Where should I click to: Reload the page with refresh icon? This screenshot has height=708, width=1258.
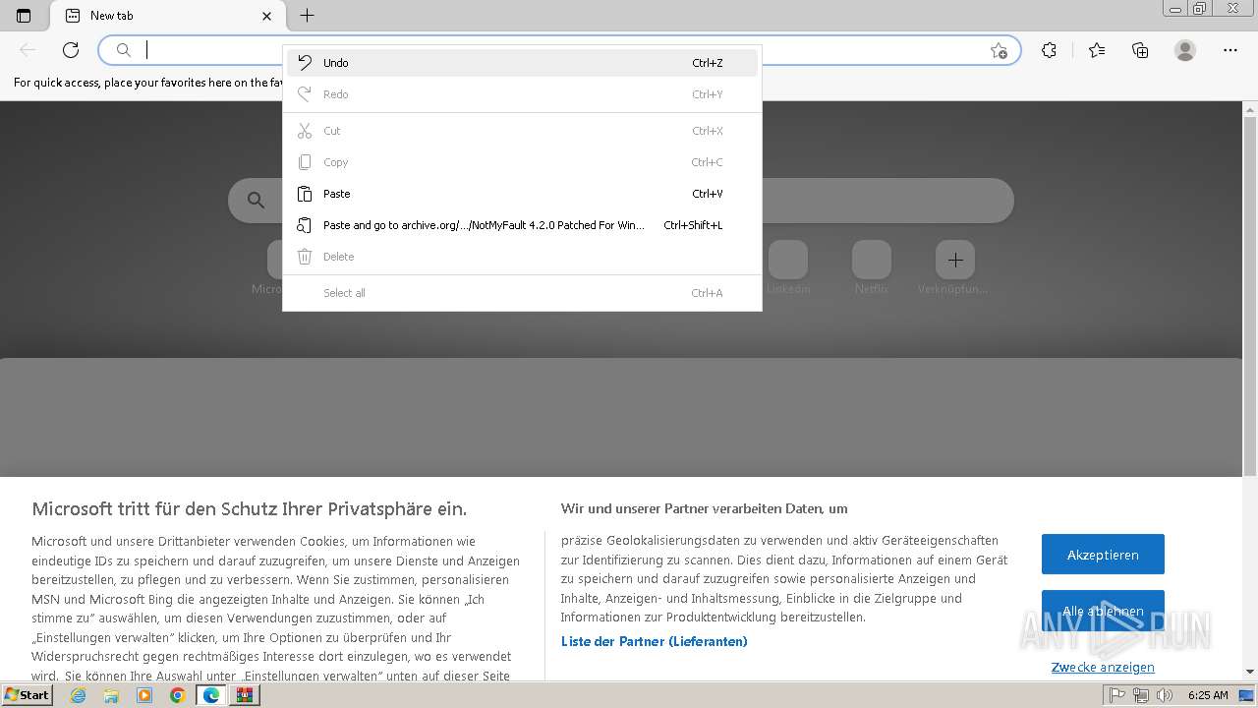[71, 50]
